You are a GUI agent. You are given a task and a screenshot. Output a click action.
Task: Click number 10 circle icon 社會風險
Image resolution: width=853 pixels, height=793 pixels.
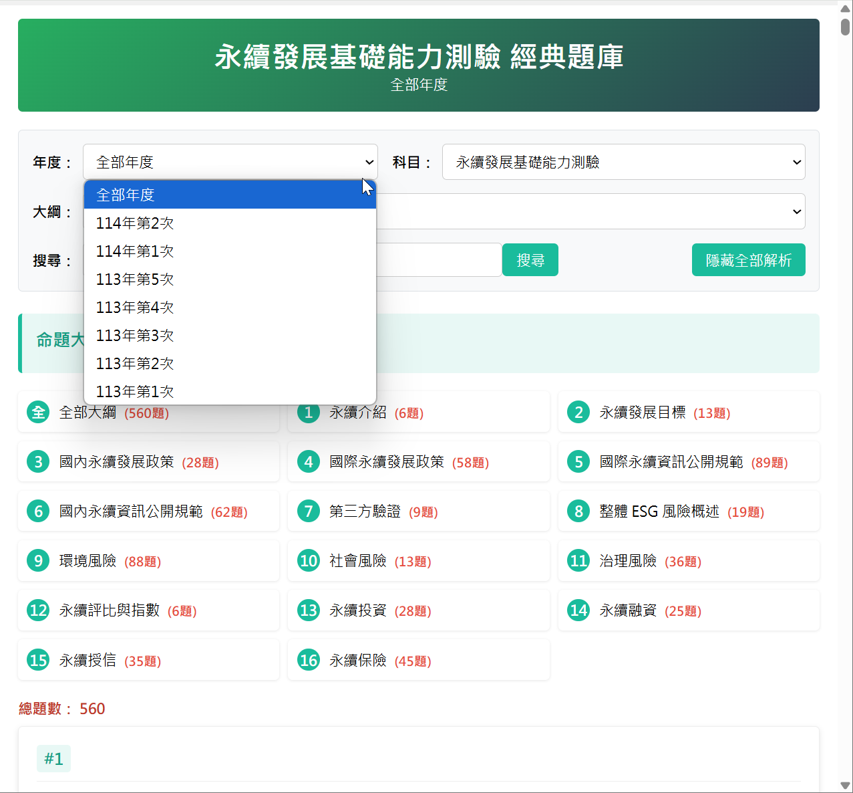pos(309,561)
